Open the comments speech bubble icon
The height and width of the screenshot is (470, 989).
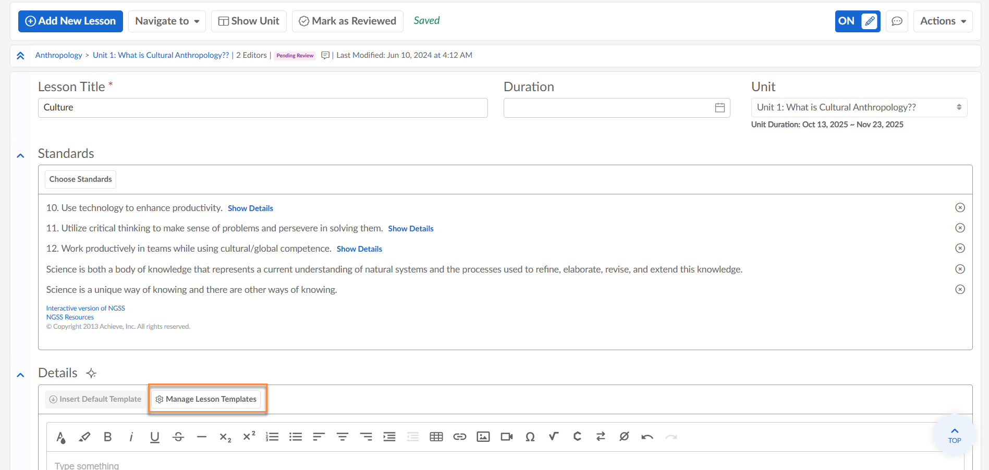[x=897, y=21]
